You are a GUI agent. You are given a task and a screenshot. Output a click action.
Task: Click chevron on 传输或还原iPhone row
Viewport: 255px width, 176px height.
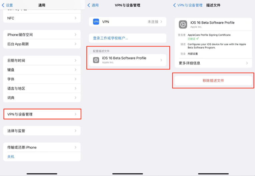[75, 147]
